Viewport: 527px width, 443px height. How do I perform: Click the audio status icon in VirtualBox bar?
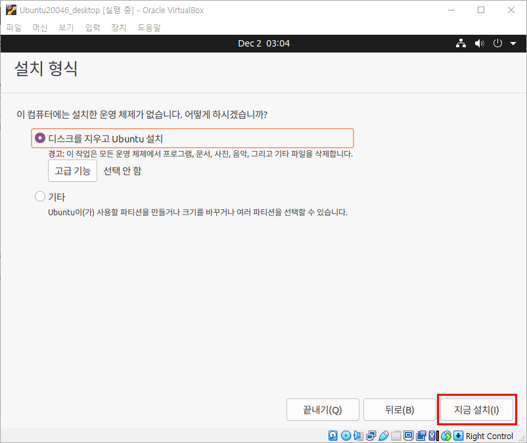click(359, 436)
